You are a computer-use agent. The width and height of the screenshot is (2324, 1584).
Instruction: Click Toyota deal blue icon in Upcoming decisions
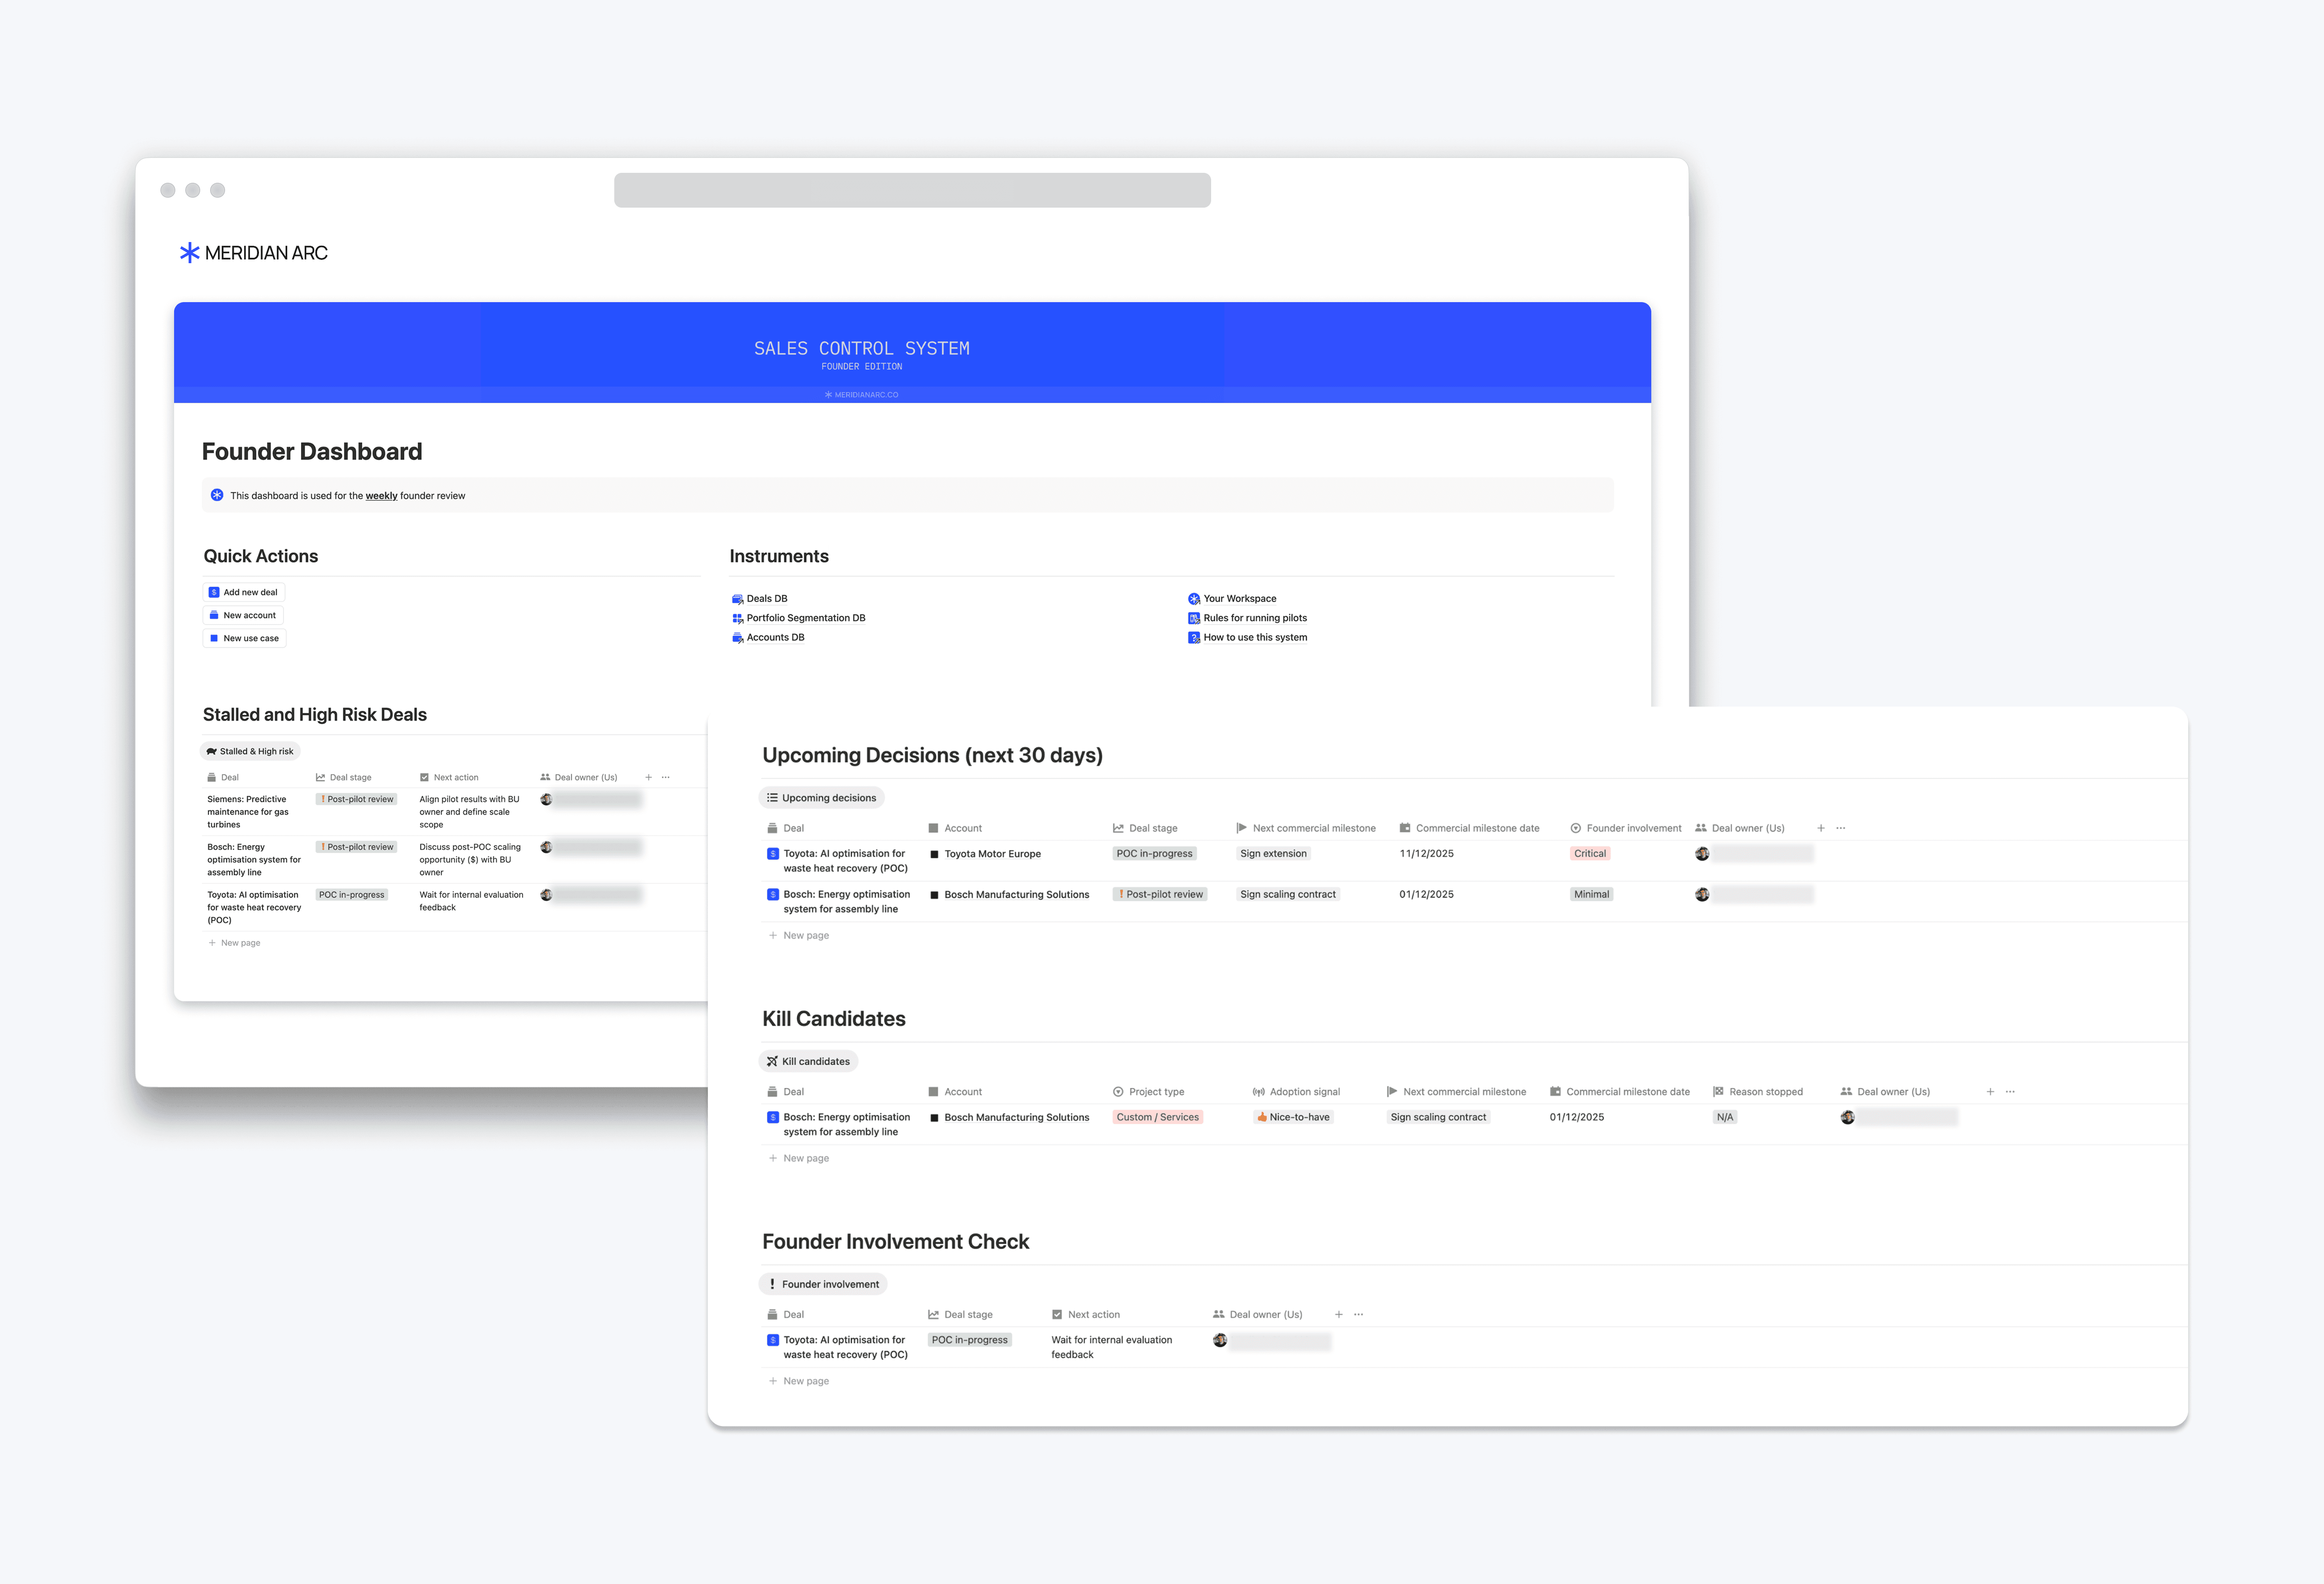772,854
